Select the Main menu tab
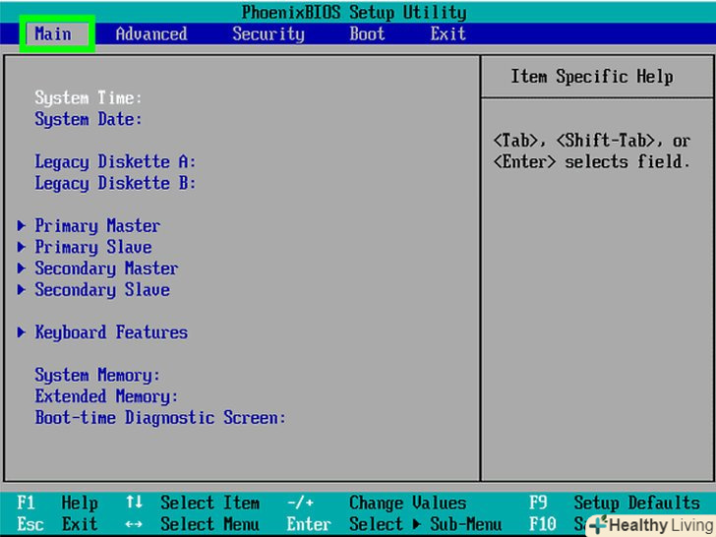Screen dimensions: 716x537 click(x=53, y=33)
